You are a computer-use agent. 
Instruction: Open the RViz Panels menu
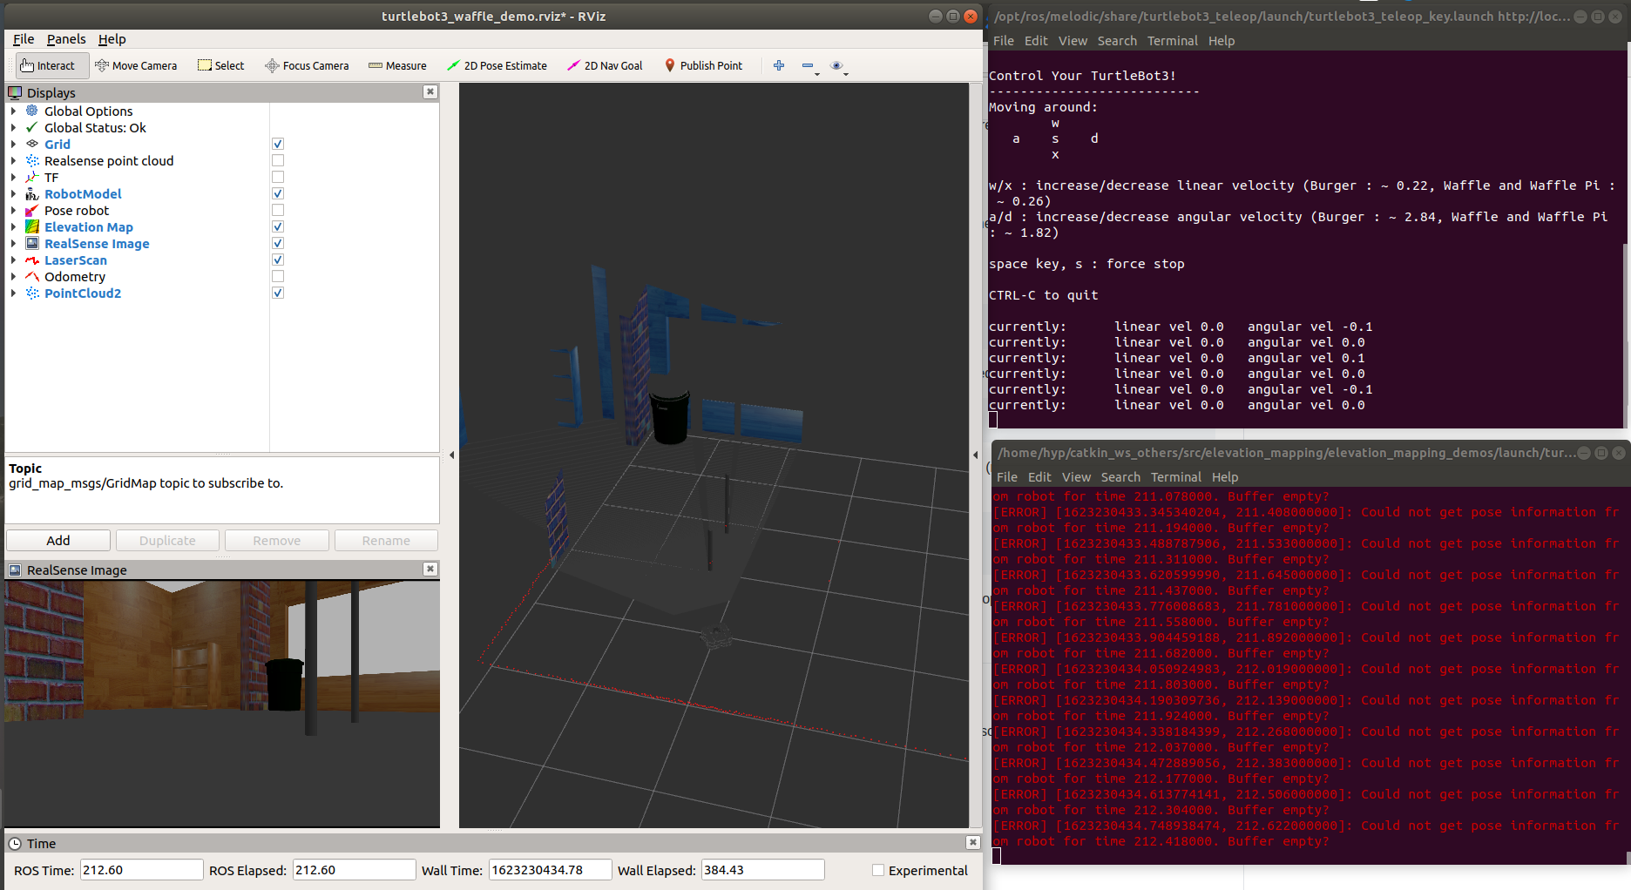[66, 39]
